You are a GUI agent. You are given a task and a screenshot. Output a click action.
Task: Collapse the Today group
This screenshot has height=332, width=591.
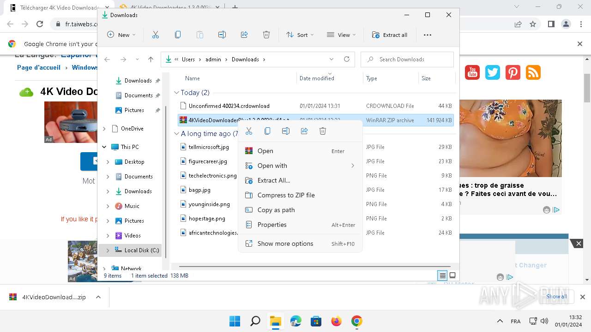tap(176, 93)
